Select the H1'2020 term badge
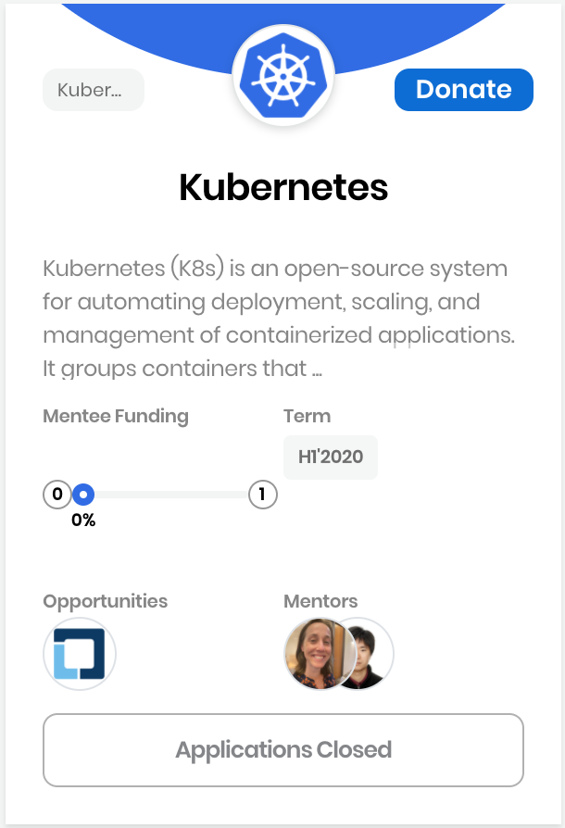 (x=331, y=458)
